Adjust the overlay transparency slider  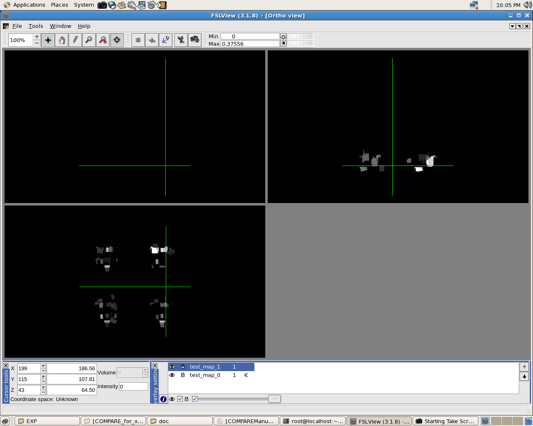pos(274,399)
